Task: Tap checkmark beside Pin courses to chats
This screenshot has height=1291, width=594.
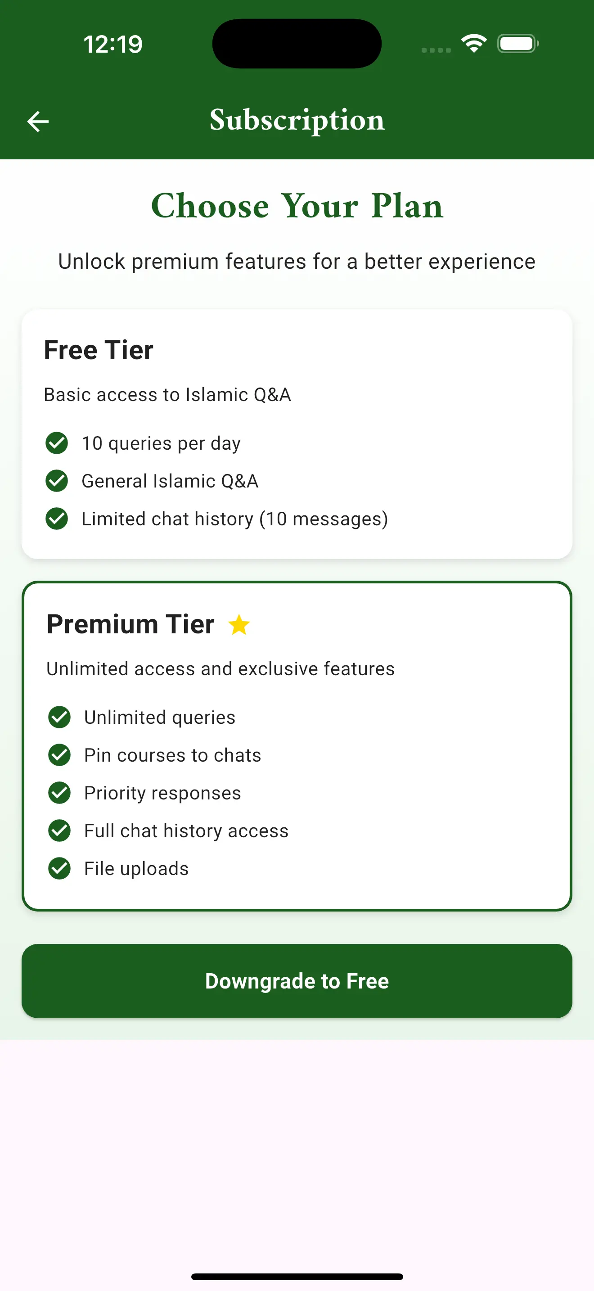Action: coord(59,755)
